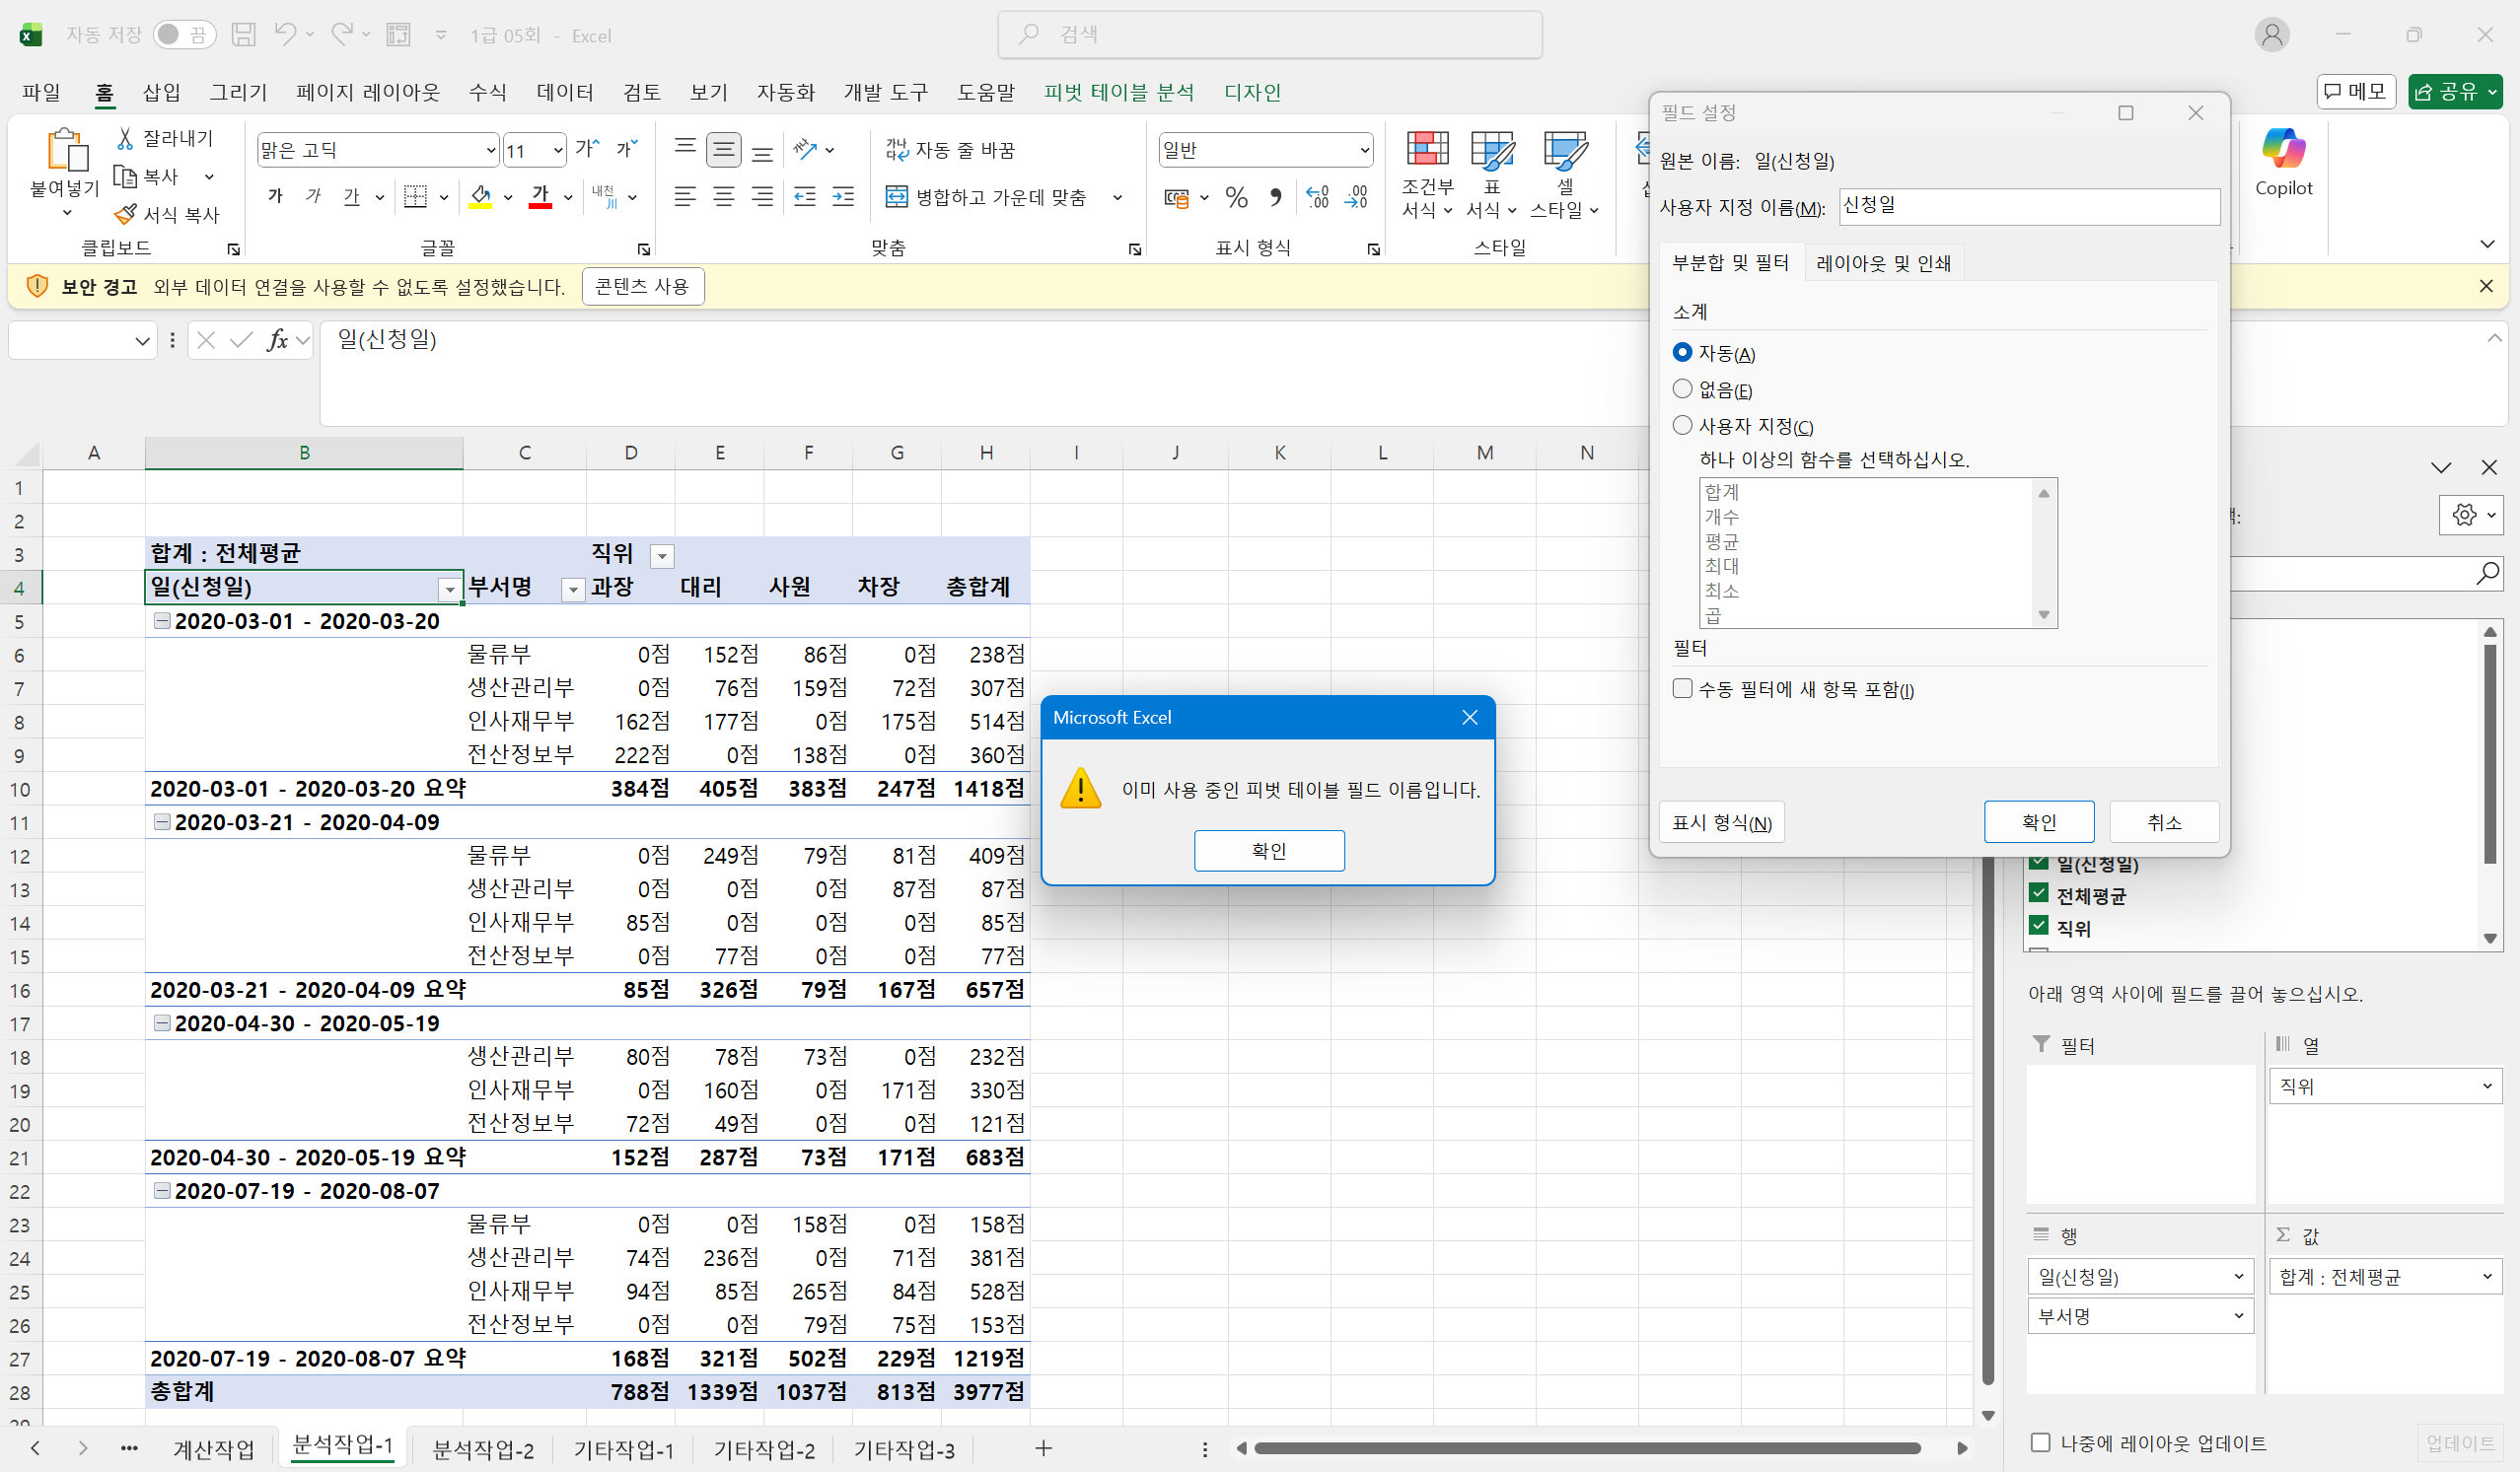This screenshot has height=1472, width=2520.
Task: Click the Conditional Formatting icon
Action: 1427,150
